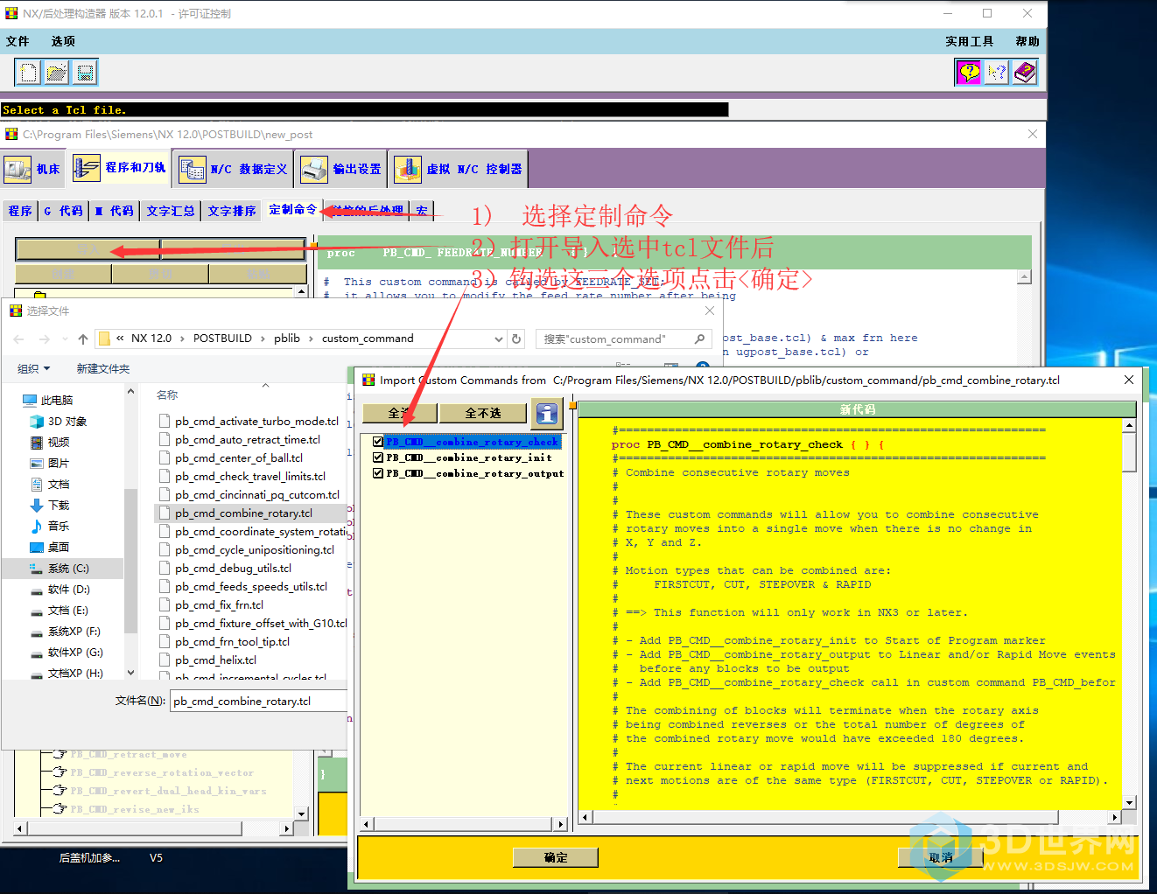Select pb_cmd_fix_frn.tcl file
The height and width of the screenshot is (894, 1157).
click(x=219, y=604)
